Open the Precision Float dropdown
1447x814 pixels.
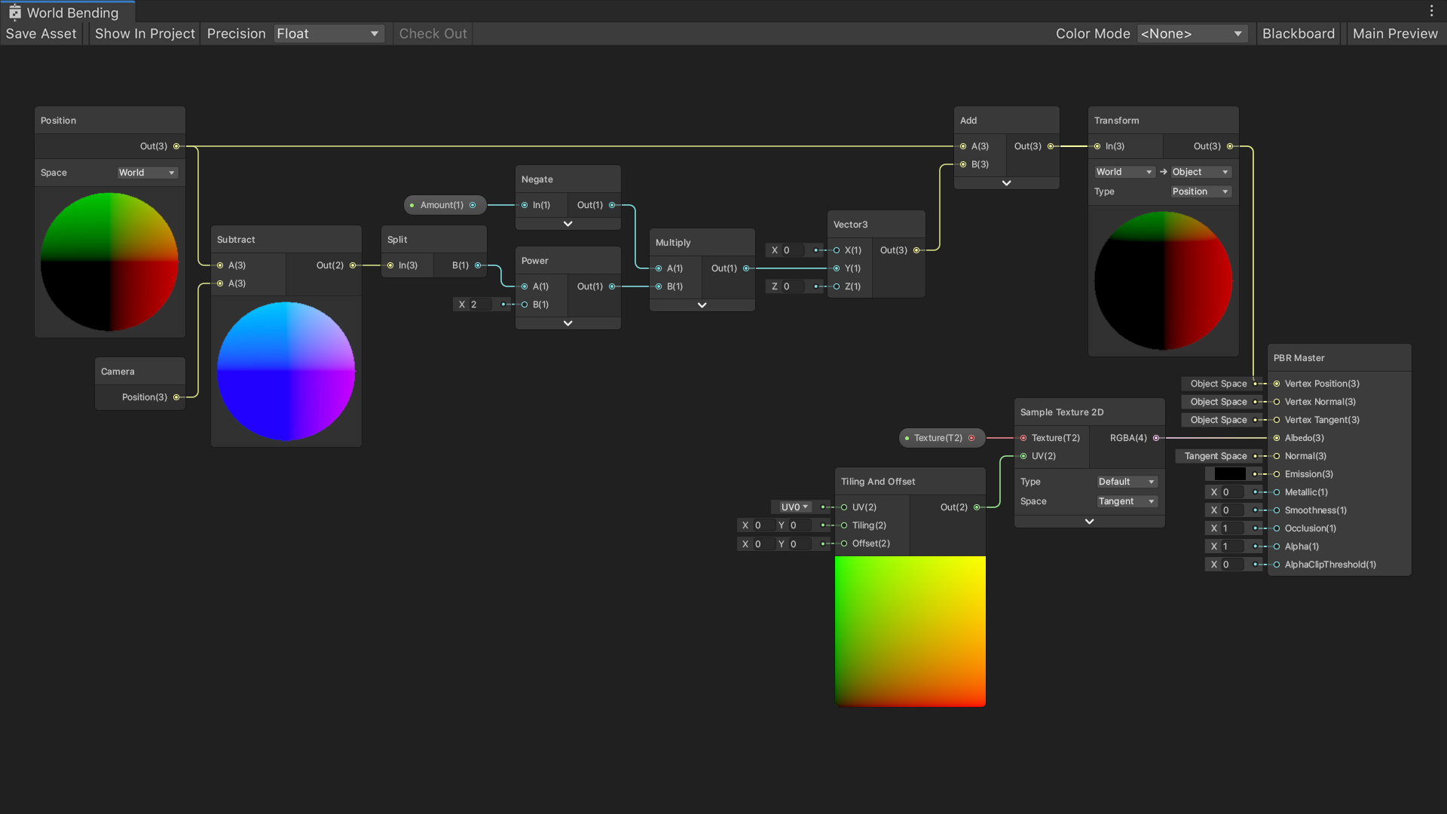(x=329, y=34)
